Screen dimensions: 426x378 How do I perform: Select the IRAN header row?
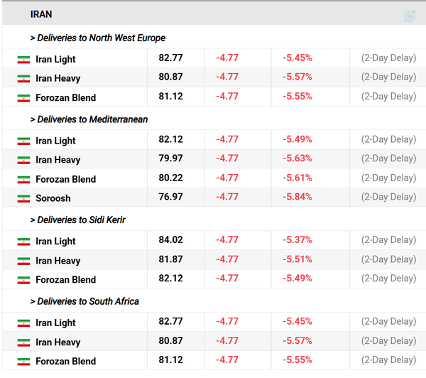pyautogui.click(x=214, y=14)
